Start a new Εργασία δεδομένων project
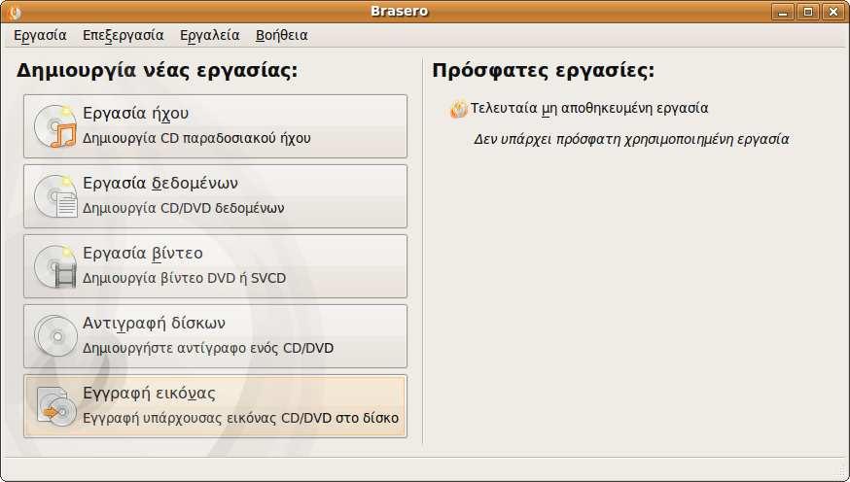This screenshot has height=482, width=850. [215, 196]
